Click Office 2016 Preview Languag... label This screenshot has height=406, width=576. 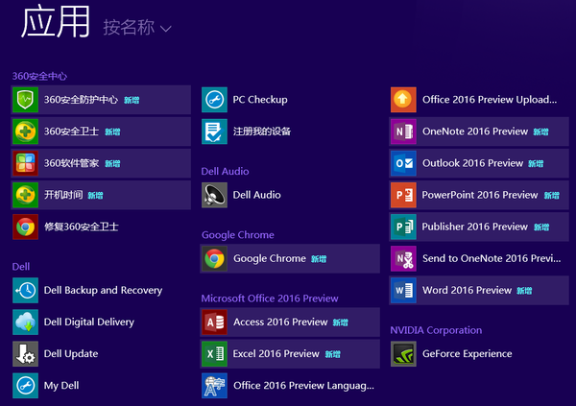(x=303, y=386)
